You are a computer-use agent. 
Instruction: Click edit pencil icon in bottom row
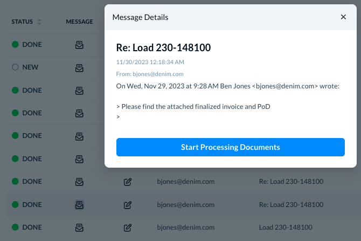coord(128,228)
